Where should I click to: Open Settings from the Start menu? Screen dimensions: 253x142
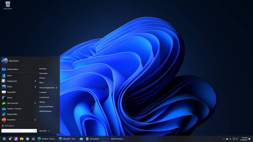[42, 102]
